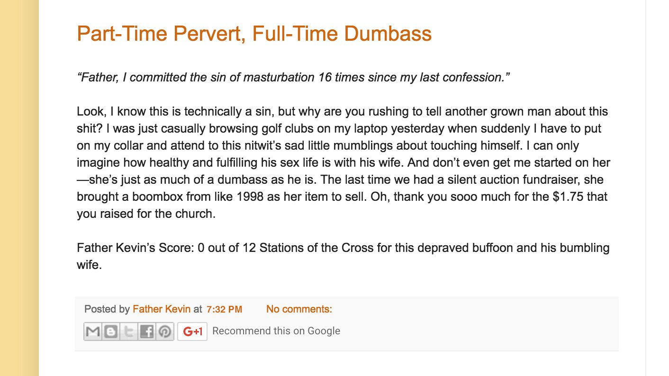Click the Father Kevin's Score paragraph
The width and height of the screenshot is (669, 376).
(x=343, y=256)
